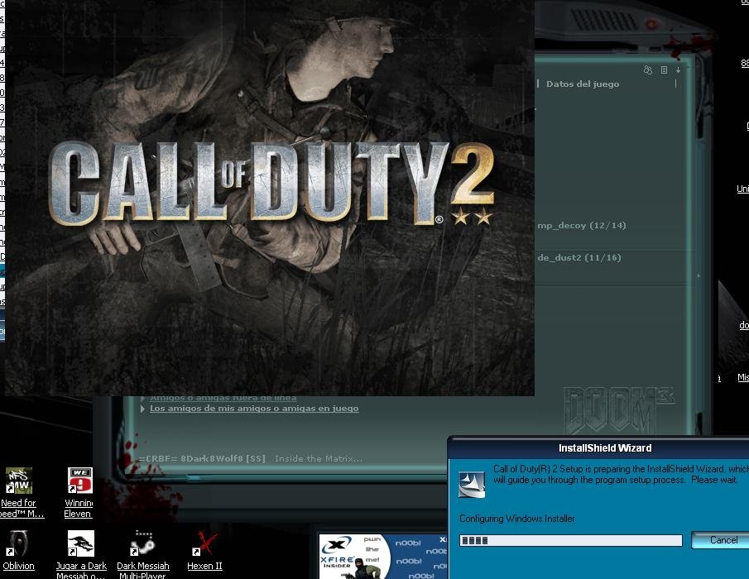Click the 'Inside the Matrix...' status message
Screen dimensions: 749x579
click(318, 459)
